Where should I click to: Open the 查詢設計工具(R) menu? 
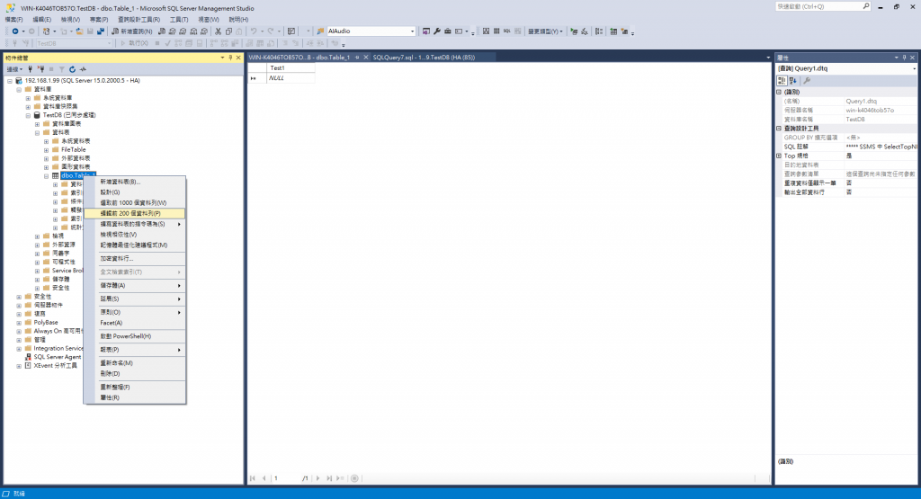pos(139,20)
